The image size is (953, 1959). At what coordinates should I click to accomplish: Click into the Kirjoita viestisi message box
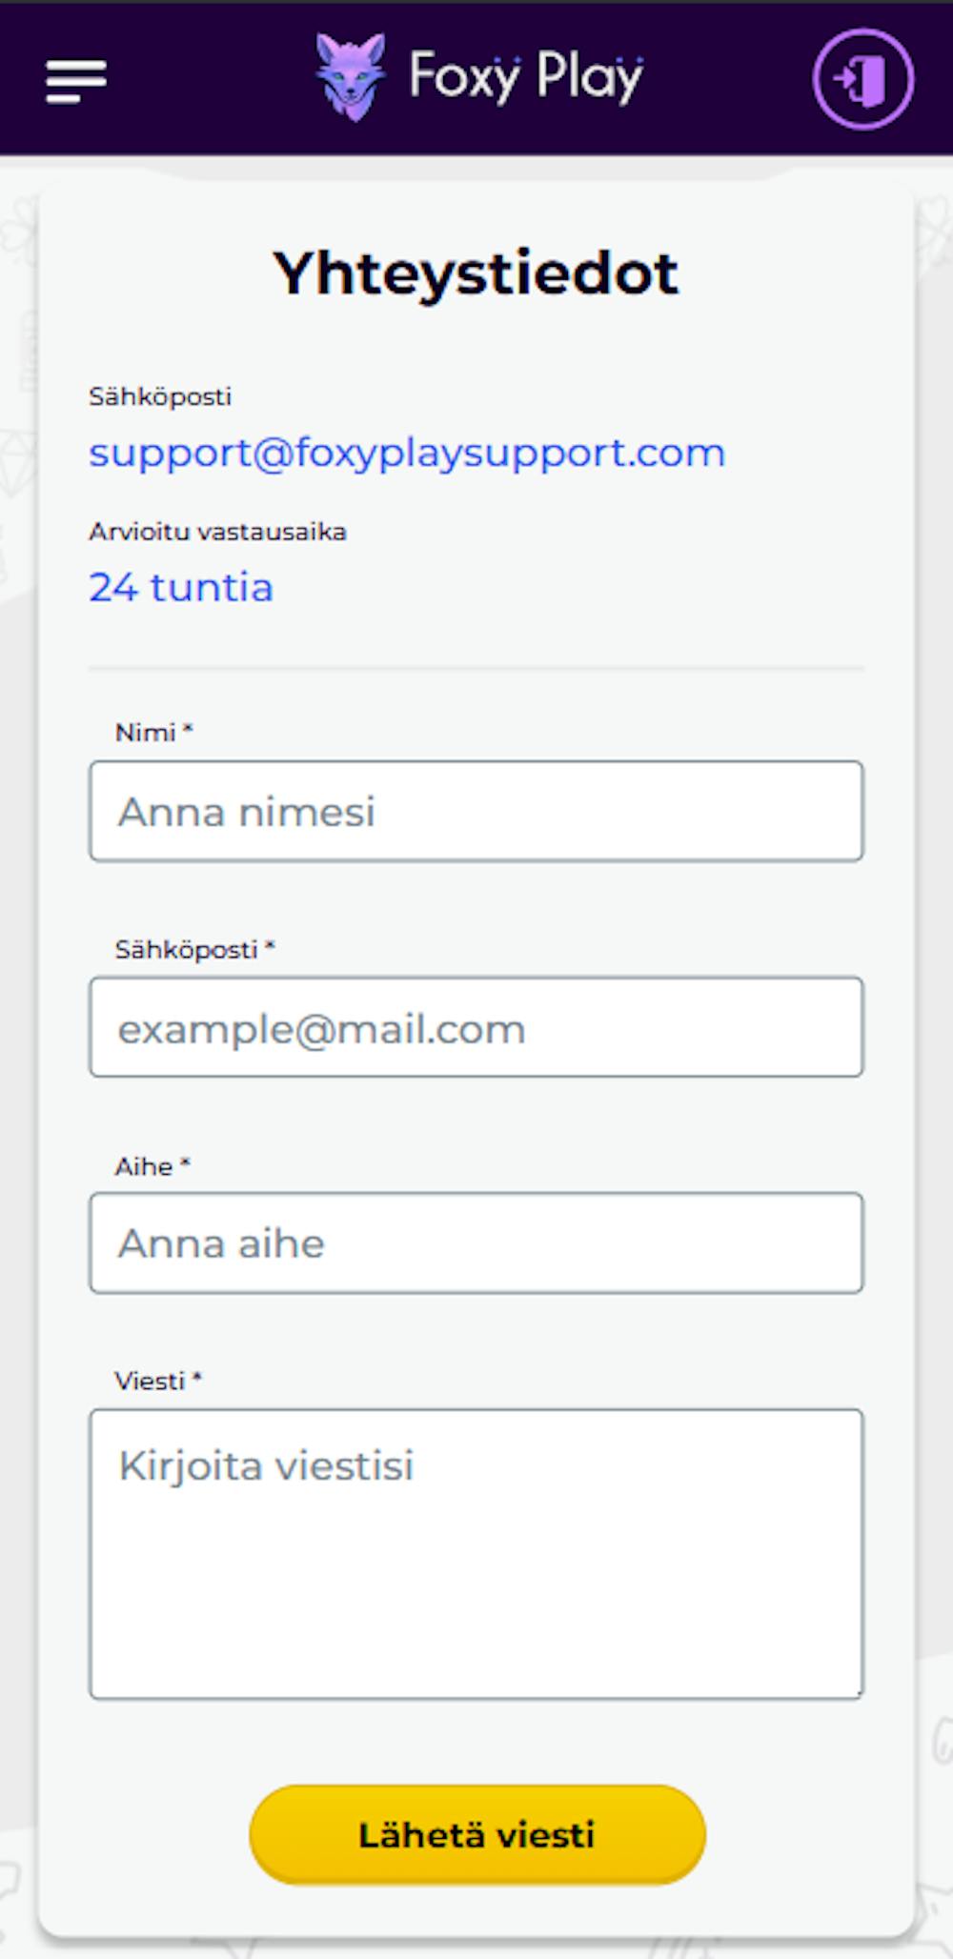click(476, 1554)
